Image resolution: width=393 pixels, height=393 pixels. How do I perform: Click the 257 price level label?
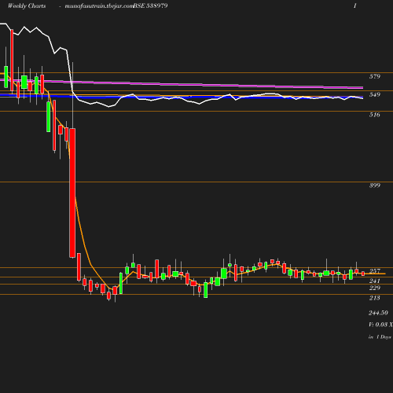pos(375,271)
